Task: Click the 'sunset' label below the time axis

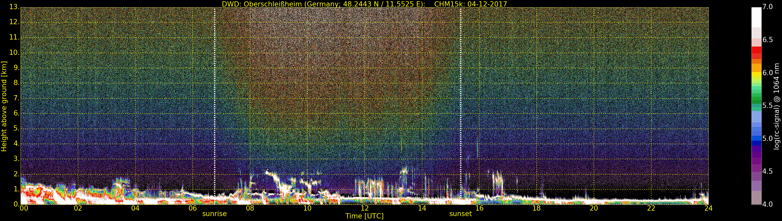Action: 460,214
